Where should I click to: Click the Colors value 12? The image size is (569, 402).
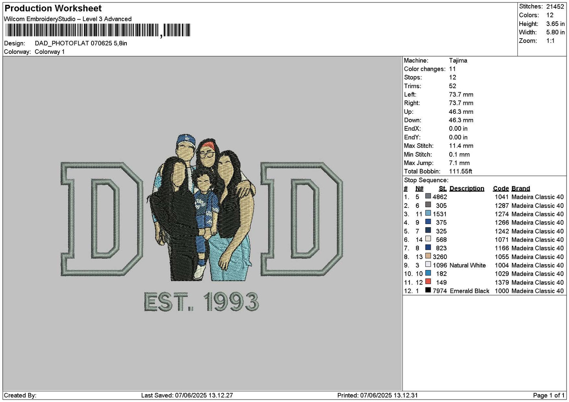[x=550, y=15]
